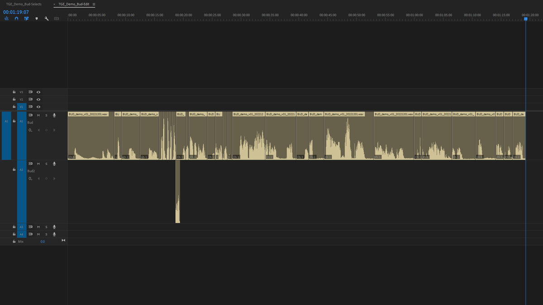Screen dimensions: 543x305
Task: Go to previous keyframe on Bud2 track
Action: click(38, 178)
